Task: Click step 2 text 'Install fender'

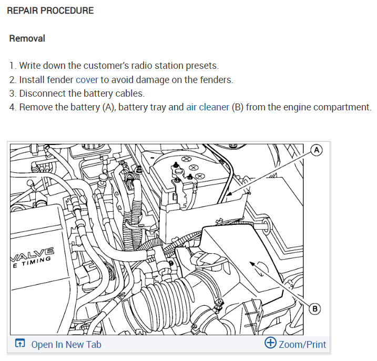Action: click(x=46, y=80)
